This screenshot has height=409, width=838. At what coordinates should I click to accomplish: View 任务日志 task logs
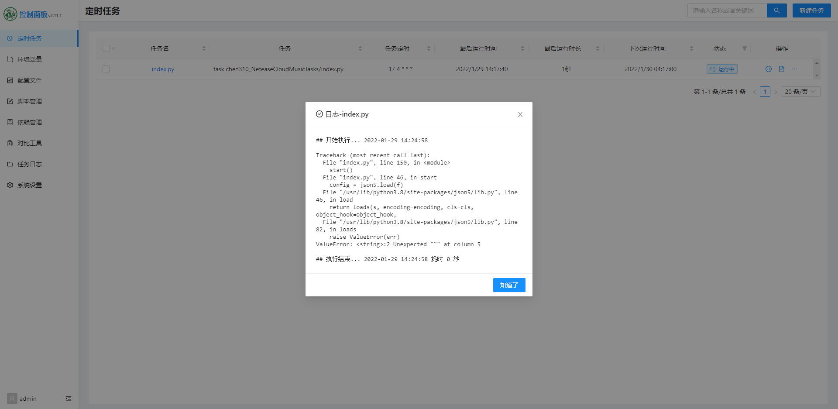pos(29,164)
